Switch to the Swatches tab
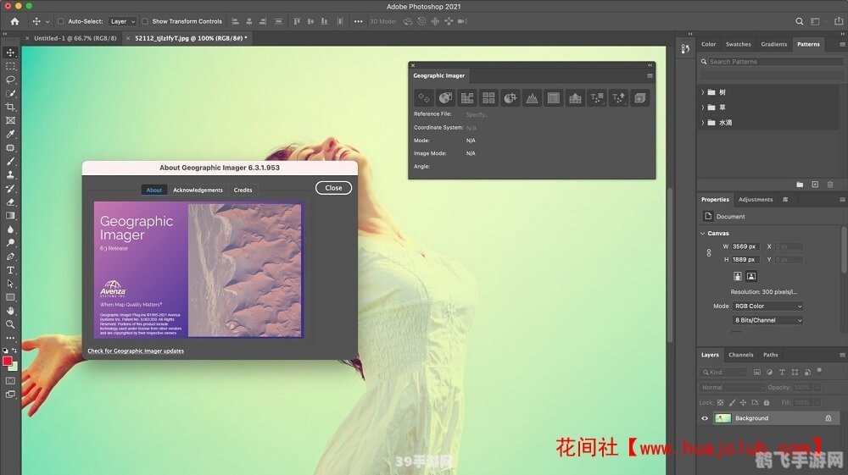Screen dimensions: 848x475 (738, 44)
